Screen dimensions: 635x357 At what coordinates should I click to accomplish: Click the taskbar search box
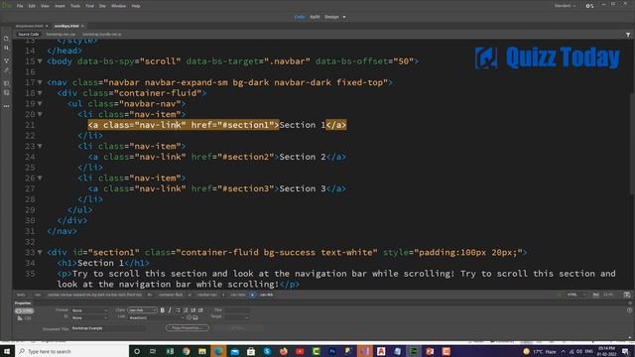[x=72, y=351]
